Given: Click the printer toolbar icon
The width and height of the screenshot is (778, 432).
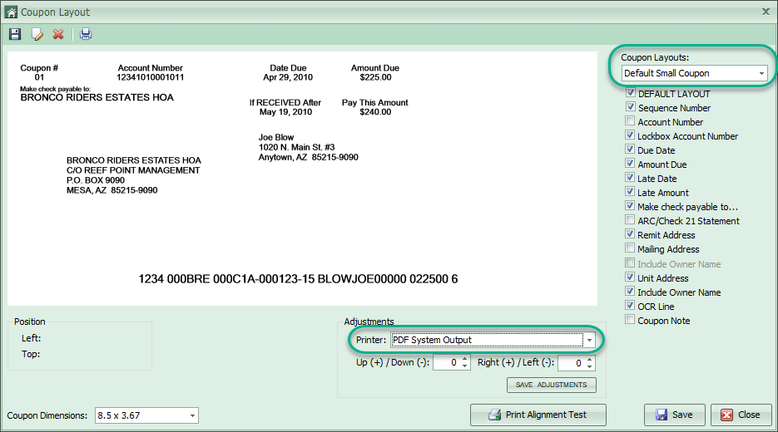Looking at the screenshot, I should click(x=86, y=34).
